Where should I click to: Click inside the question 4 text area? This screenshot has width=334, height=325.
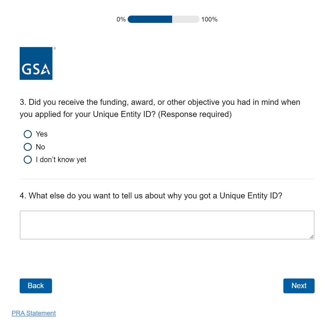[167, 225]
